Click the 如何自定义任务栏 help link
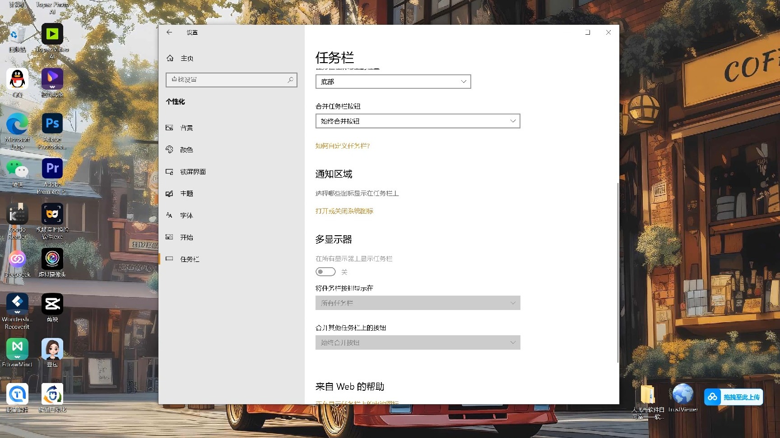This screenshot has height=438, width=780. point(342,146)
